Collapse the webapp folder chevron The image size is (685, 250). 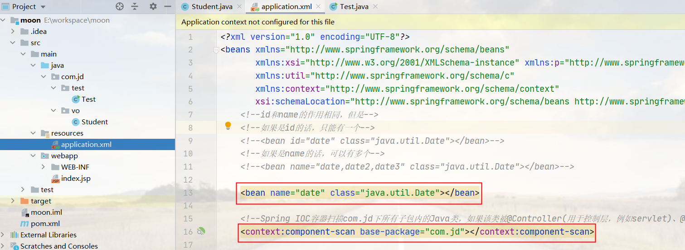coord(34,156)
